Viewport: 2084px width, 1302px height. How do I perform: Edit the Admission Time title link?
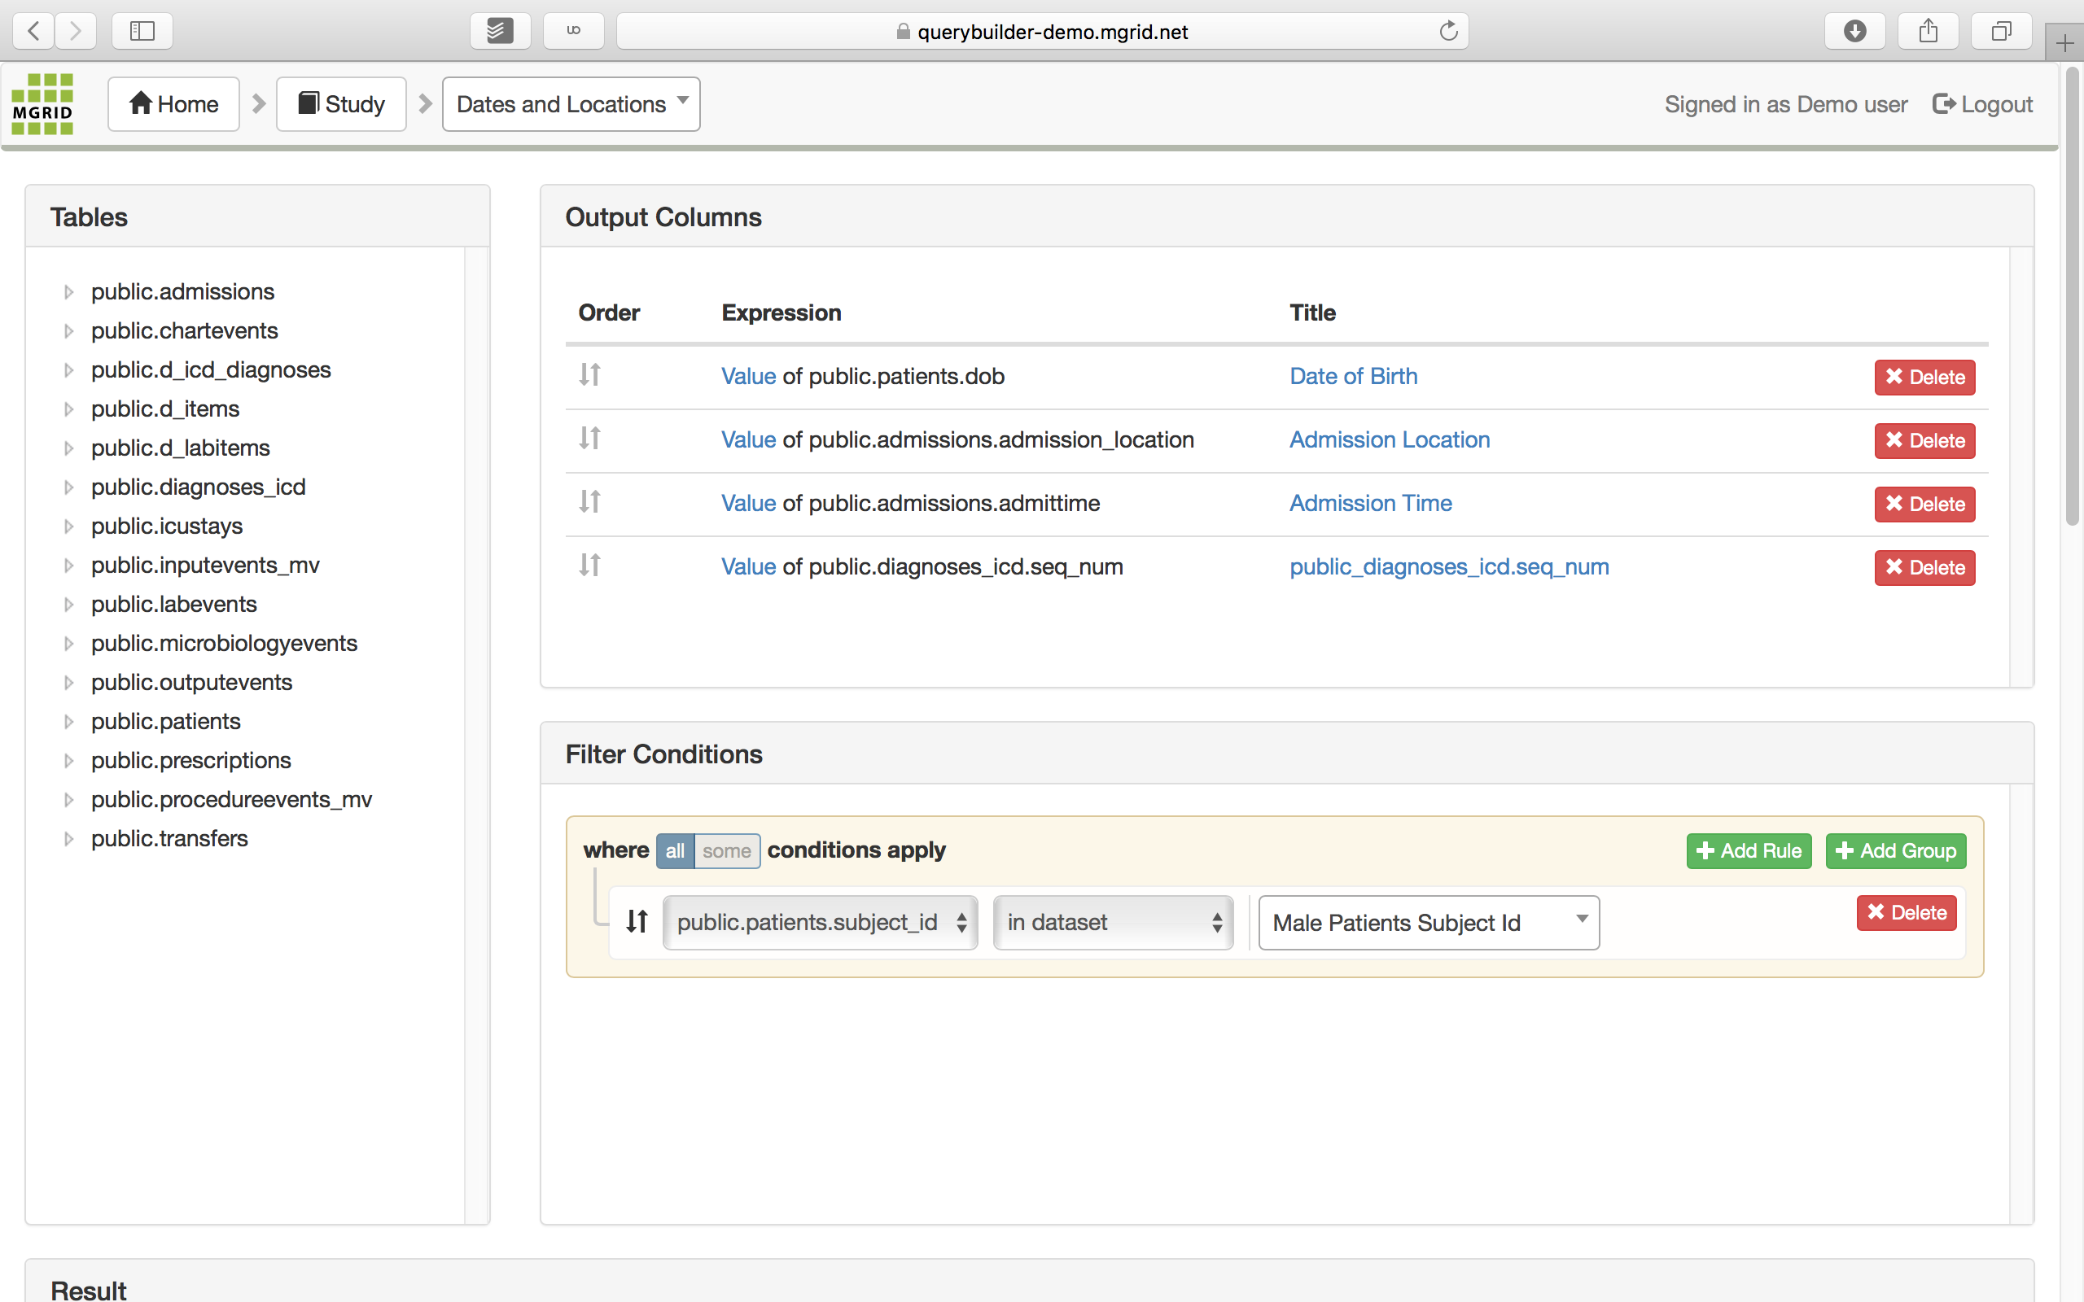(1370, 503)
